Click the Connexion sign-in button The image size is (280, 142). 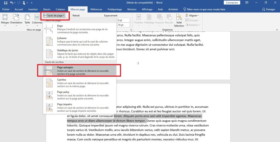(x=232, y=3)
